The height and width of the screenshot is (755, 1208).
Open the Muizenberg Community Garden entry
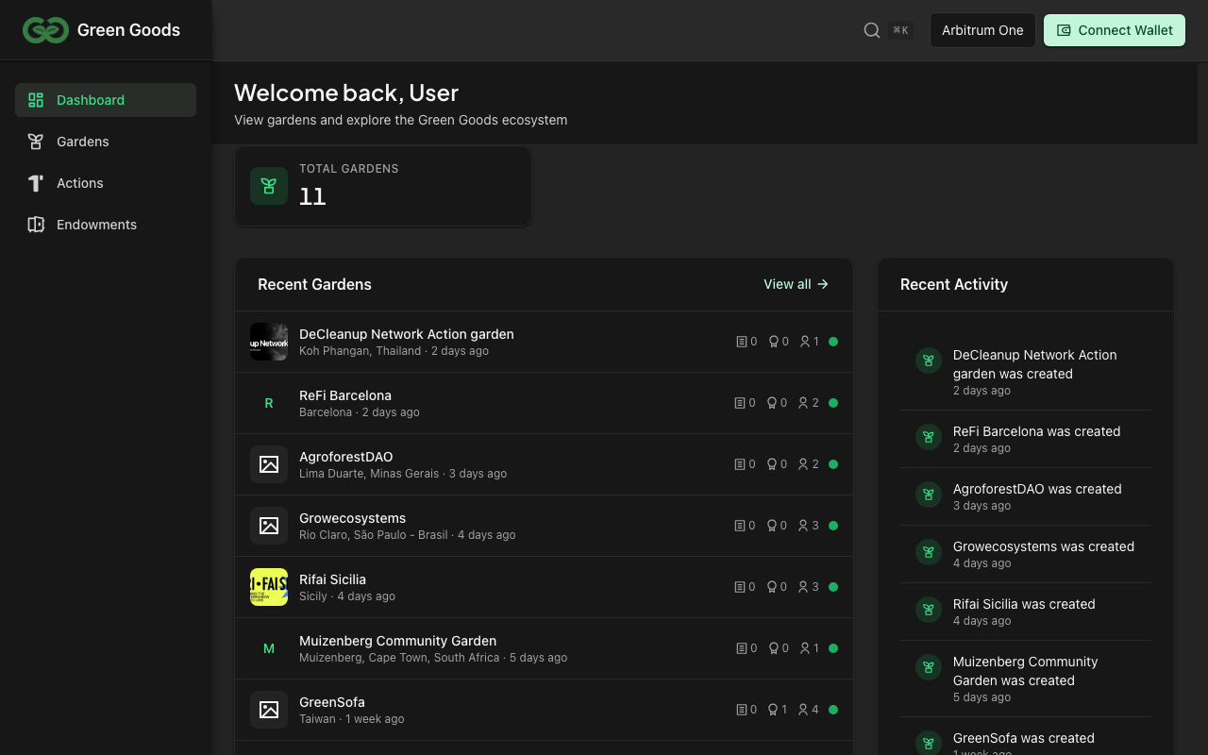397,641
